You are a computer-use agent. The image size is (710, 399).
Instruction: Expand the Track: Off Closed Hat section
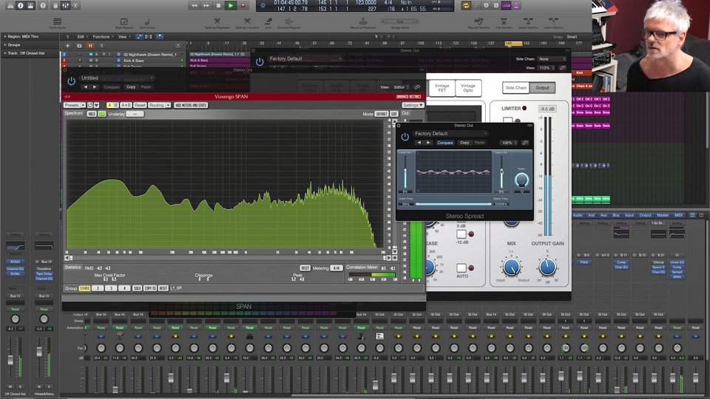point(5,53)
